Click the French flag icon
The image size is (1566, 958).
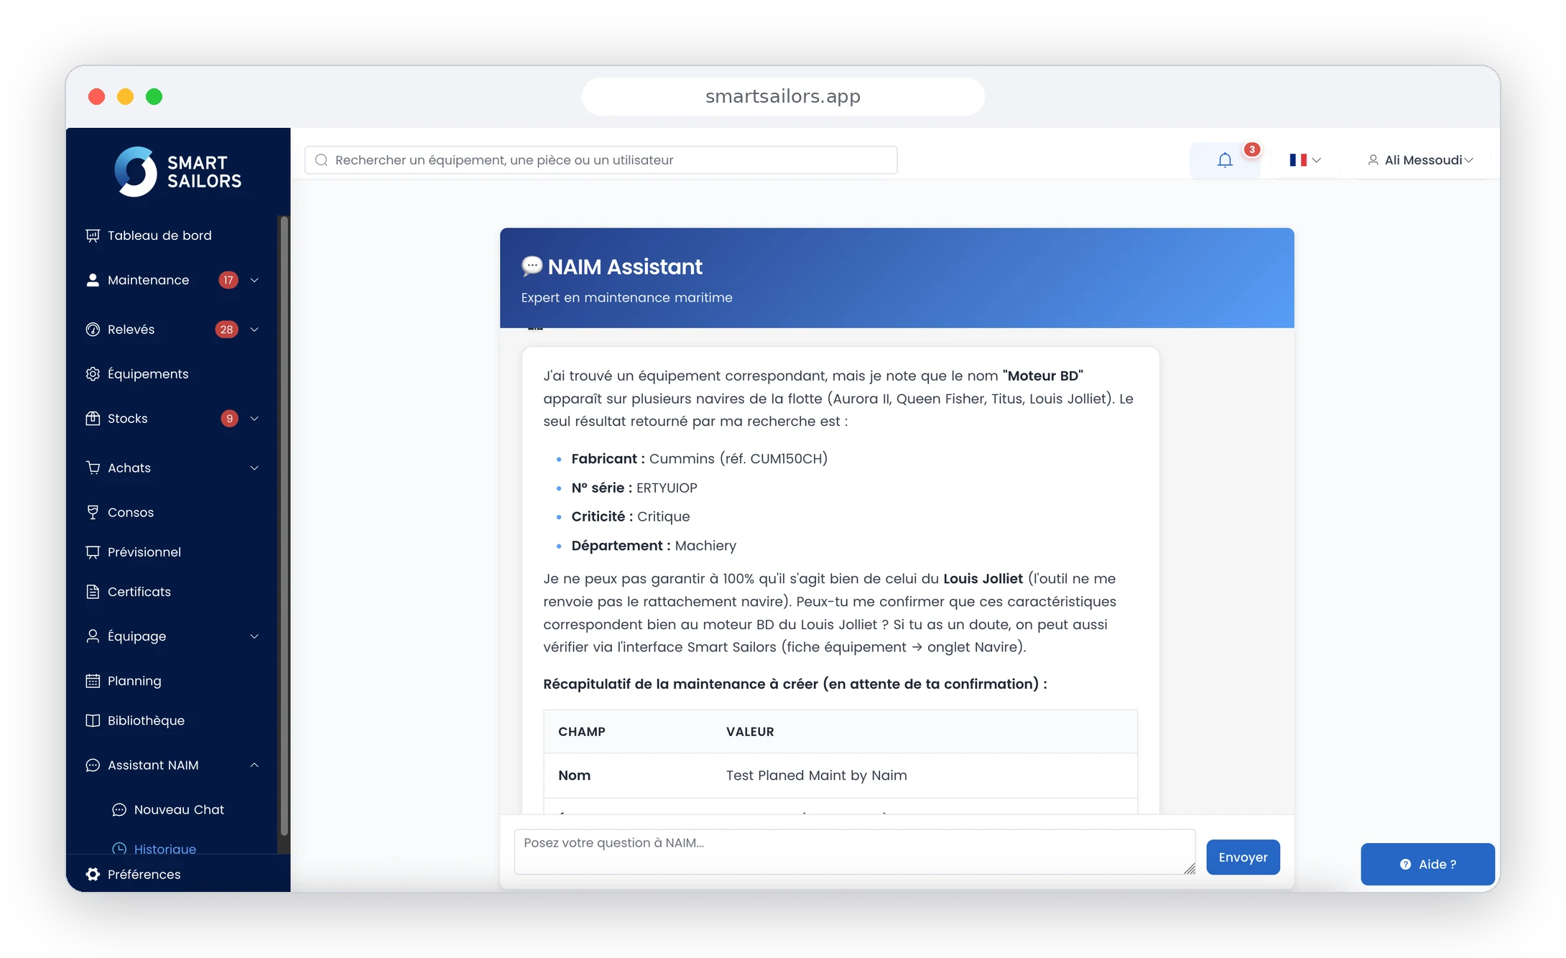click(1297, 160)
